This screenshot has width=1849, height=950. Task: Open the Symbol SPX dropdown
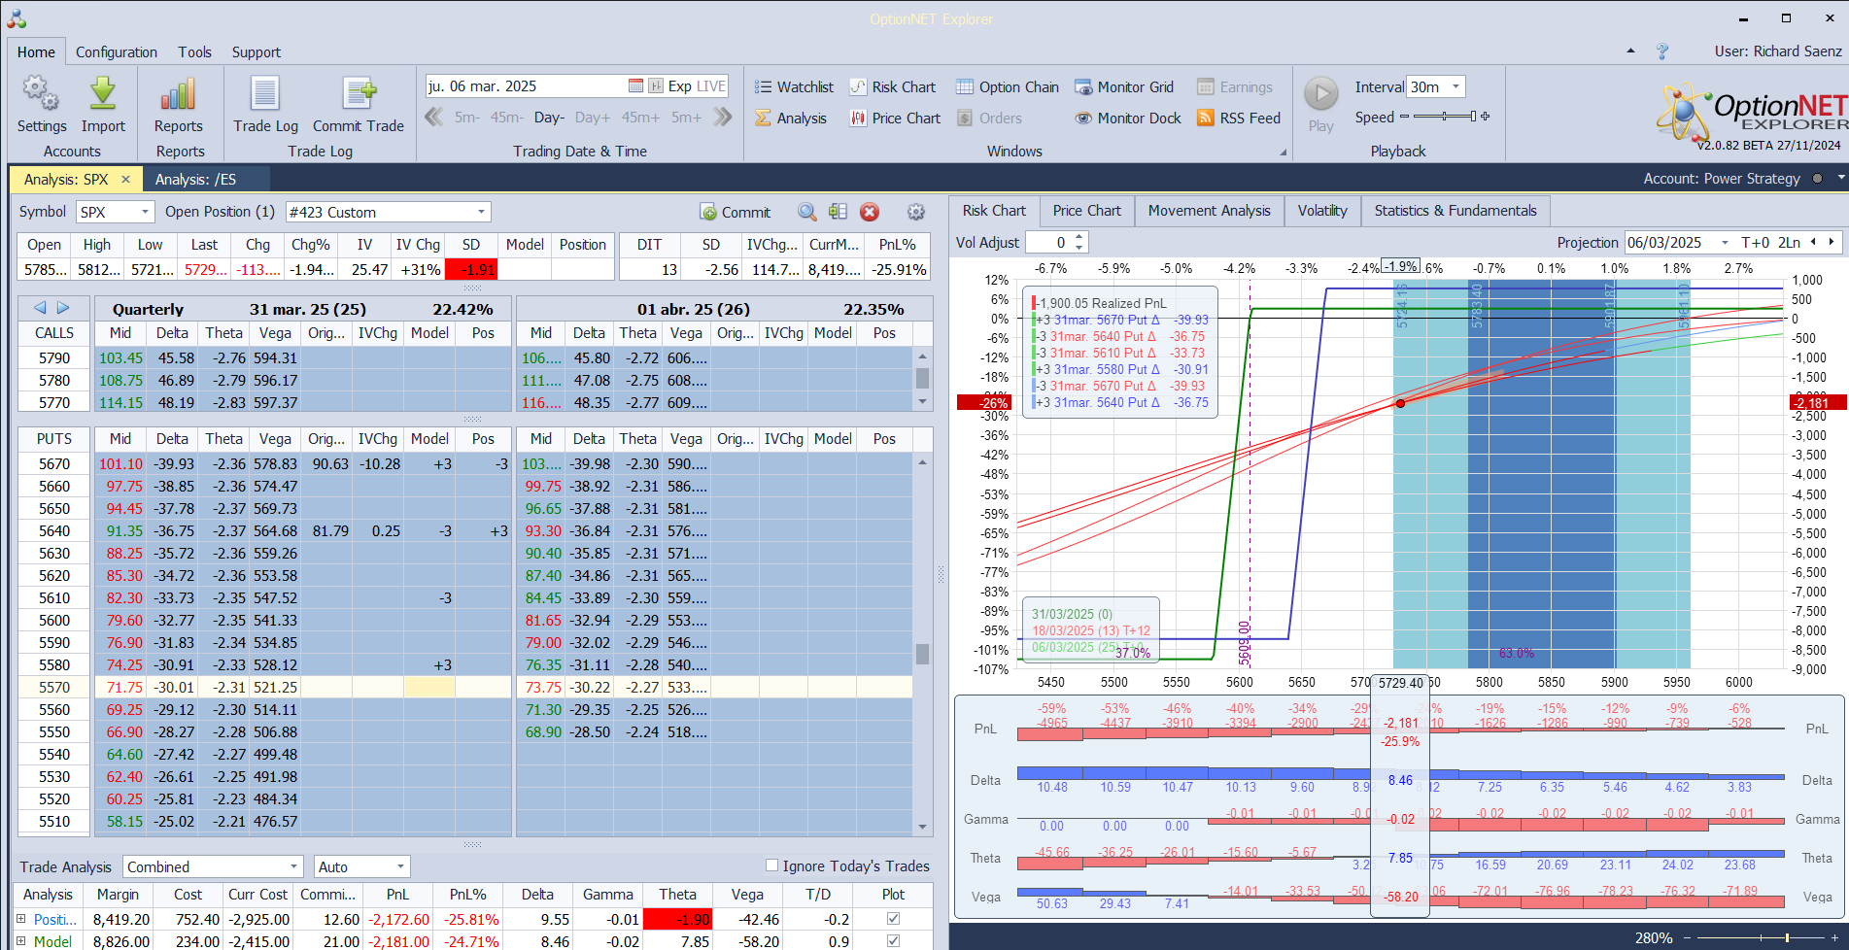coord(145,212)
